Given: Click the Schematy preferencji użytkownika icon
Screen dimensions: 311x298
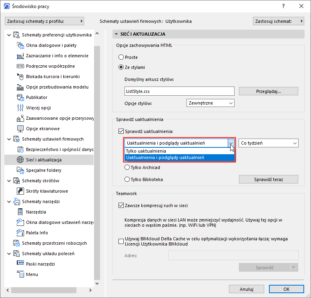Looking at the screenshot, I should [x=16, y=35].
